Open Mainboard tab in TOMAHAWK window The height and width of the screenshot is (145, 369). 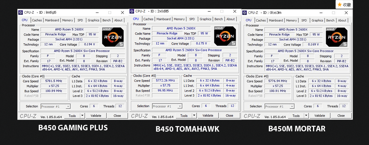[x=164, y=19]
